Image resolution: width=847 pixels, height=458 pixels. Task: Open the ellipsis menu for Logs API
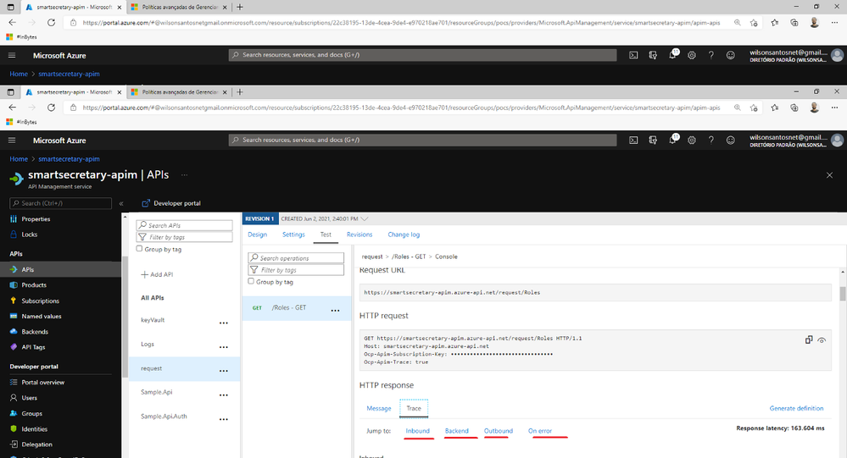point(224,347)
